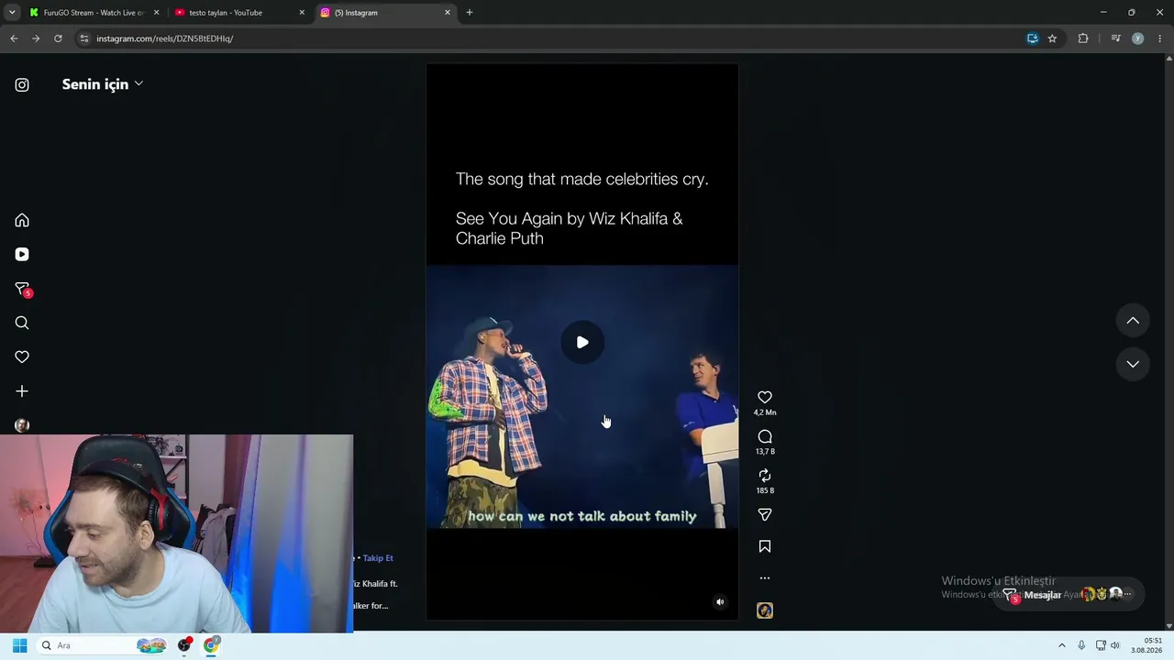Open Chrome three-dot menu

[1160, 38]
